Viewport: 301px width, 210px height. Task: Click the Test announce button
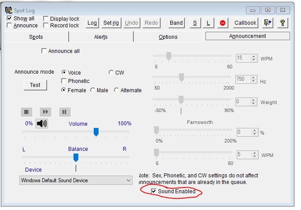[35, 85]
